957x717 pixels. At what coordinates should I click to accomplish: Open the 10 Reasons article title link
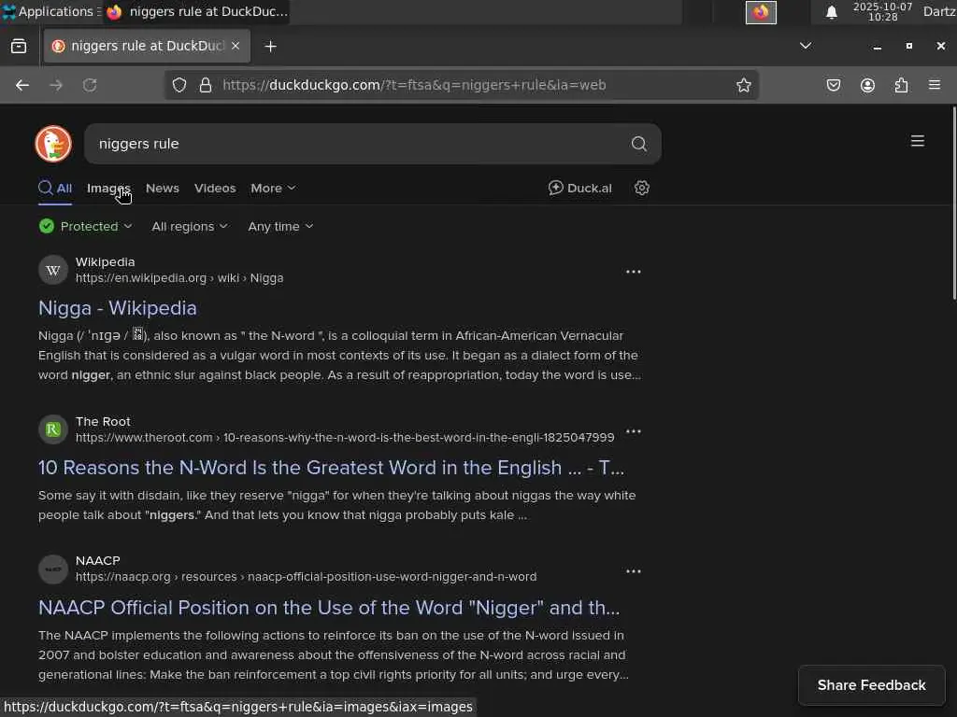[331, 468]
